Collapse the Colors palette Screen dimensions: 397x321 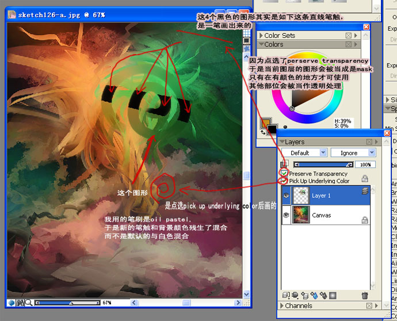261,44
